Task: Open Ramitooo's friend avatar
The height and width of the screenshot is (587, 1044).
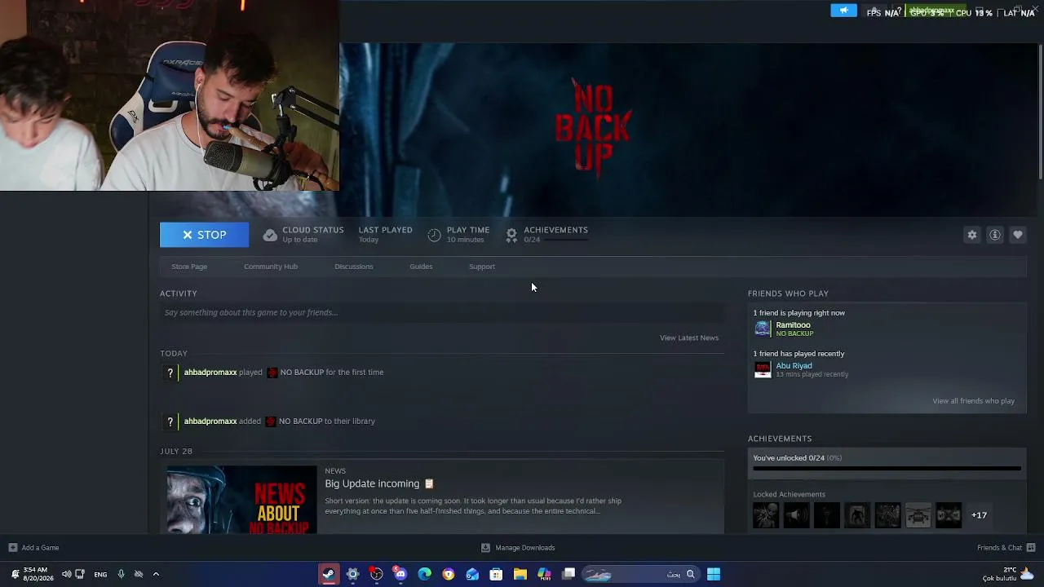Action: [x=763, y=329]
